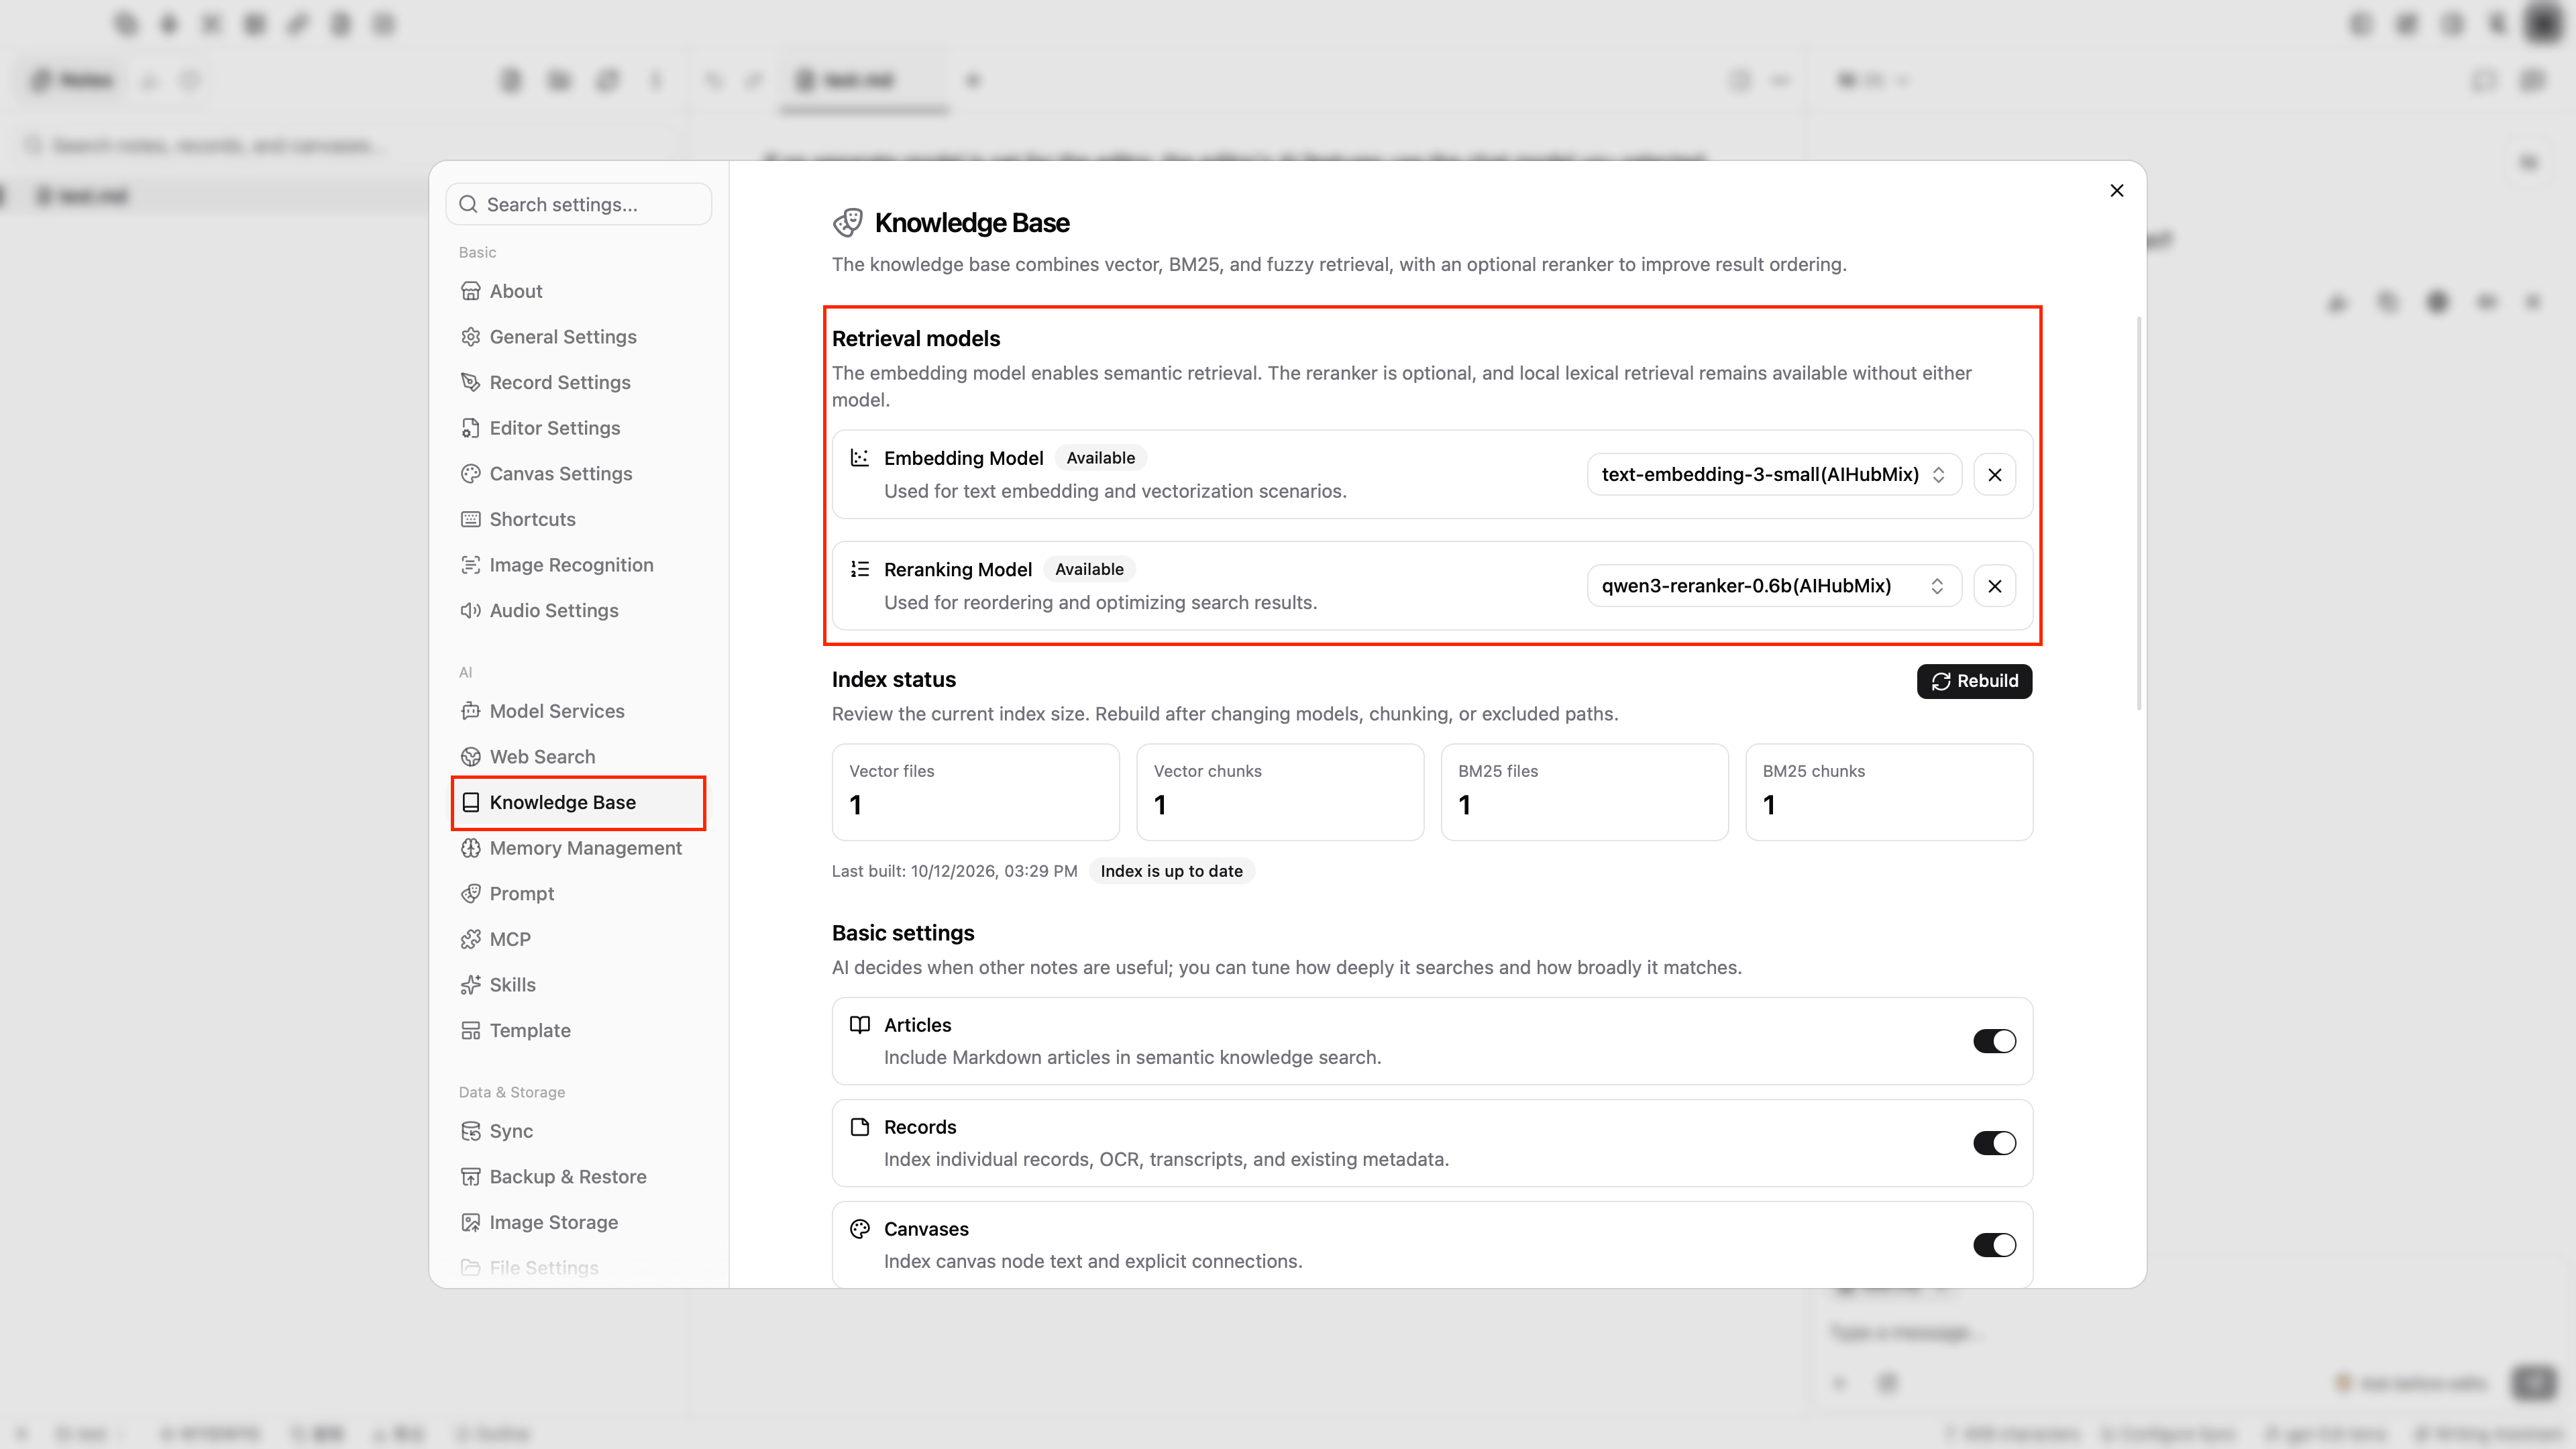Viewport: 2576px width, 1449px height.
Task: Click the Skills sparkle icon
Action: point(470,985)
